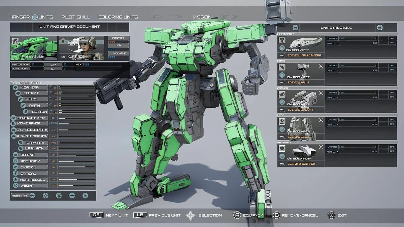This screenshot has width=404, height=227.
Task: Click the CRITICAL stat icon
Action: 16,173
